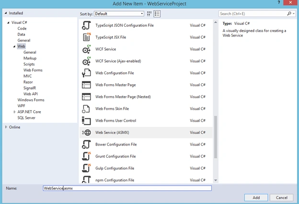Click the search magnifier icon
The image size is (299, 204).
(x=289, y=13)
